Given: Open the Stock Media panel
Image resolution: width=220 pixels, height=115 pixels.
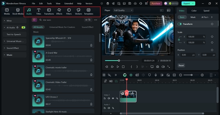Looking at the screenshot, I should click(18, 12).
